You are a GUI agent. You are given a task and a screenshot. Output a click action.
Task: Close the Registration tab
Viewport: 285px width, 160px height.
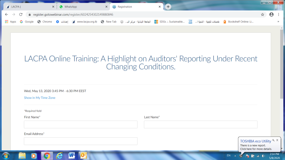[x=160, y=7]
